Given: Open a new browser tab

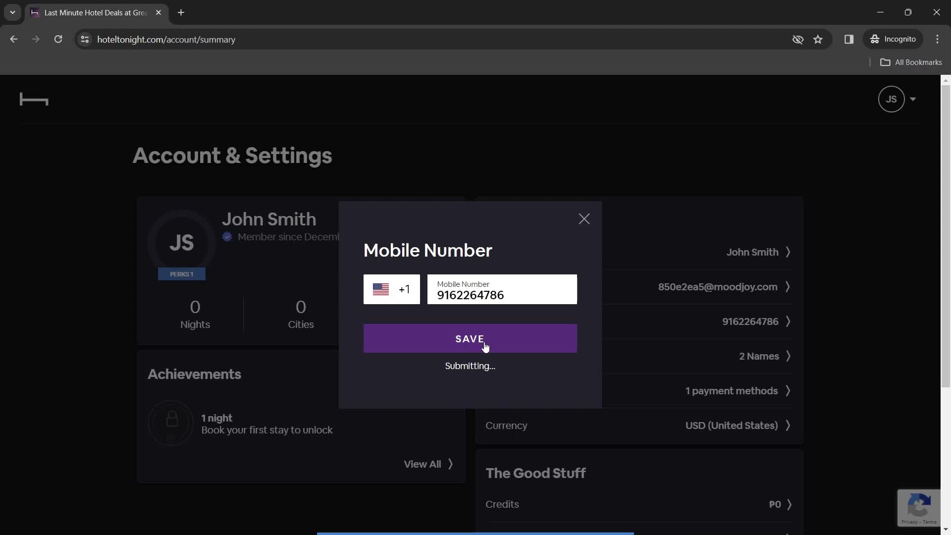Looking at the screenshot, I should [x=181, y=12].
